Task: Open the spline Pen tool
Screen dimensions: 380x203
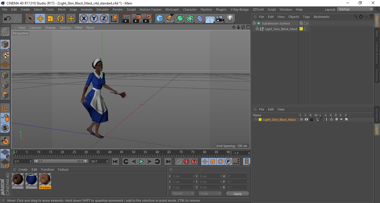Action: (x=170, y=19)
